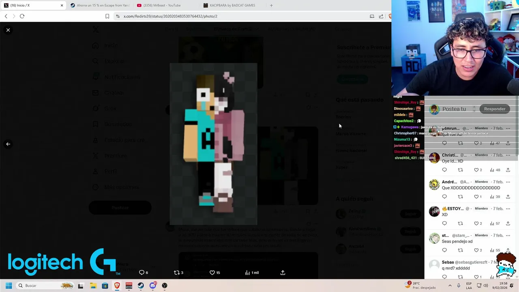Open Discord from the taskbar

click(153, 286)
